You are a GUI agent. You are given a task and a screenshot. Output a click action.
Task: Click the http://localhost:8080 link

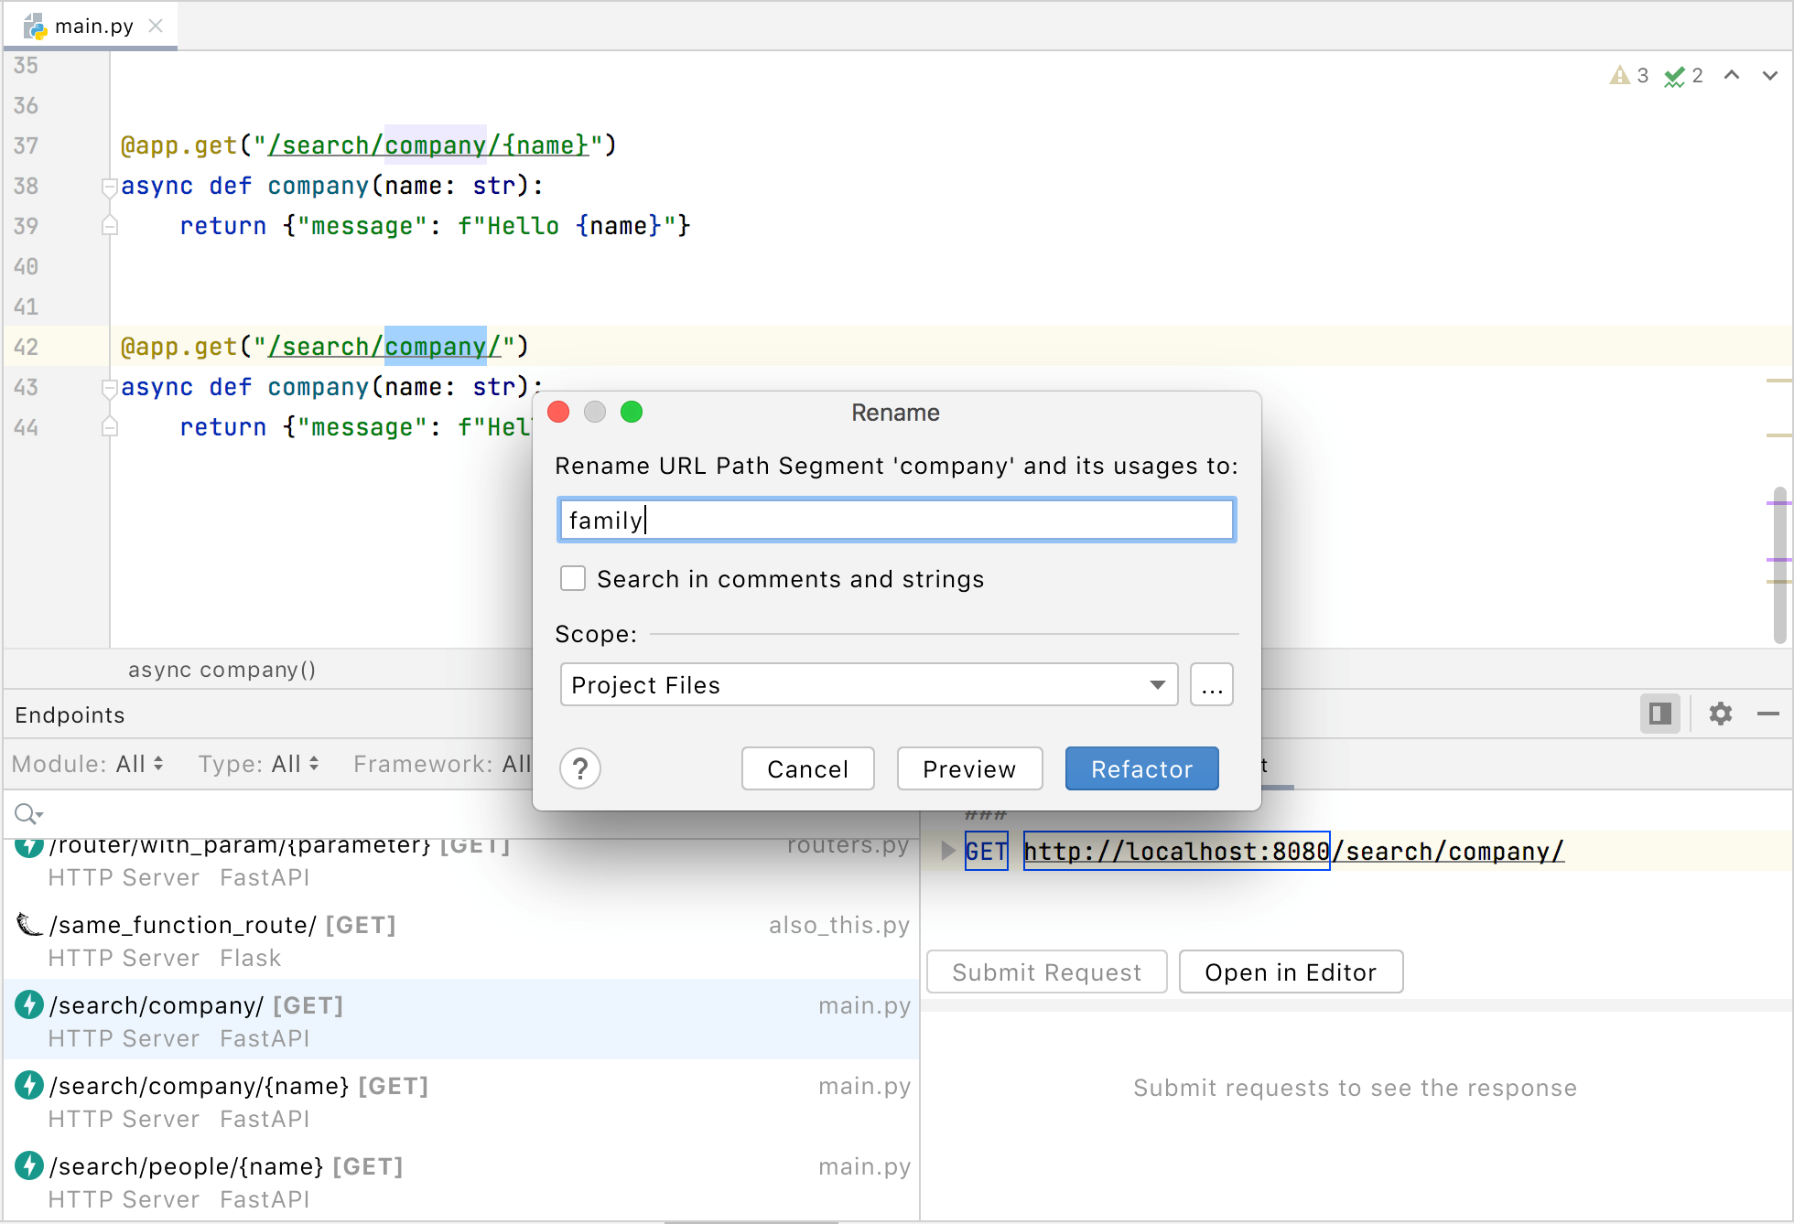pos(1175,851)
